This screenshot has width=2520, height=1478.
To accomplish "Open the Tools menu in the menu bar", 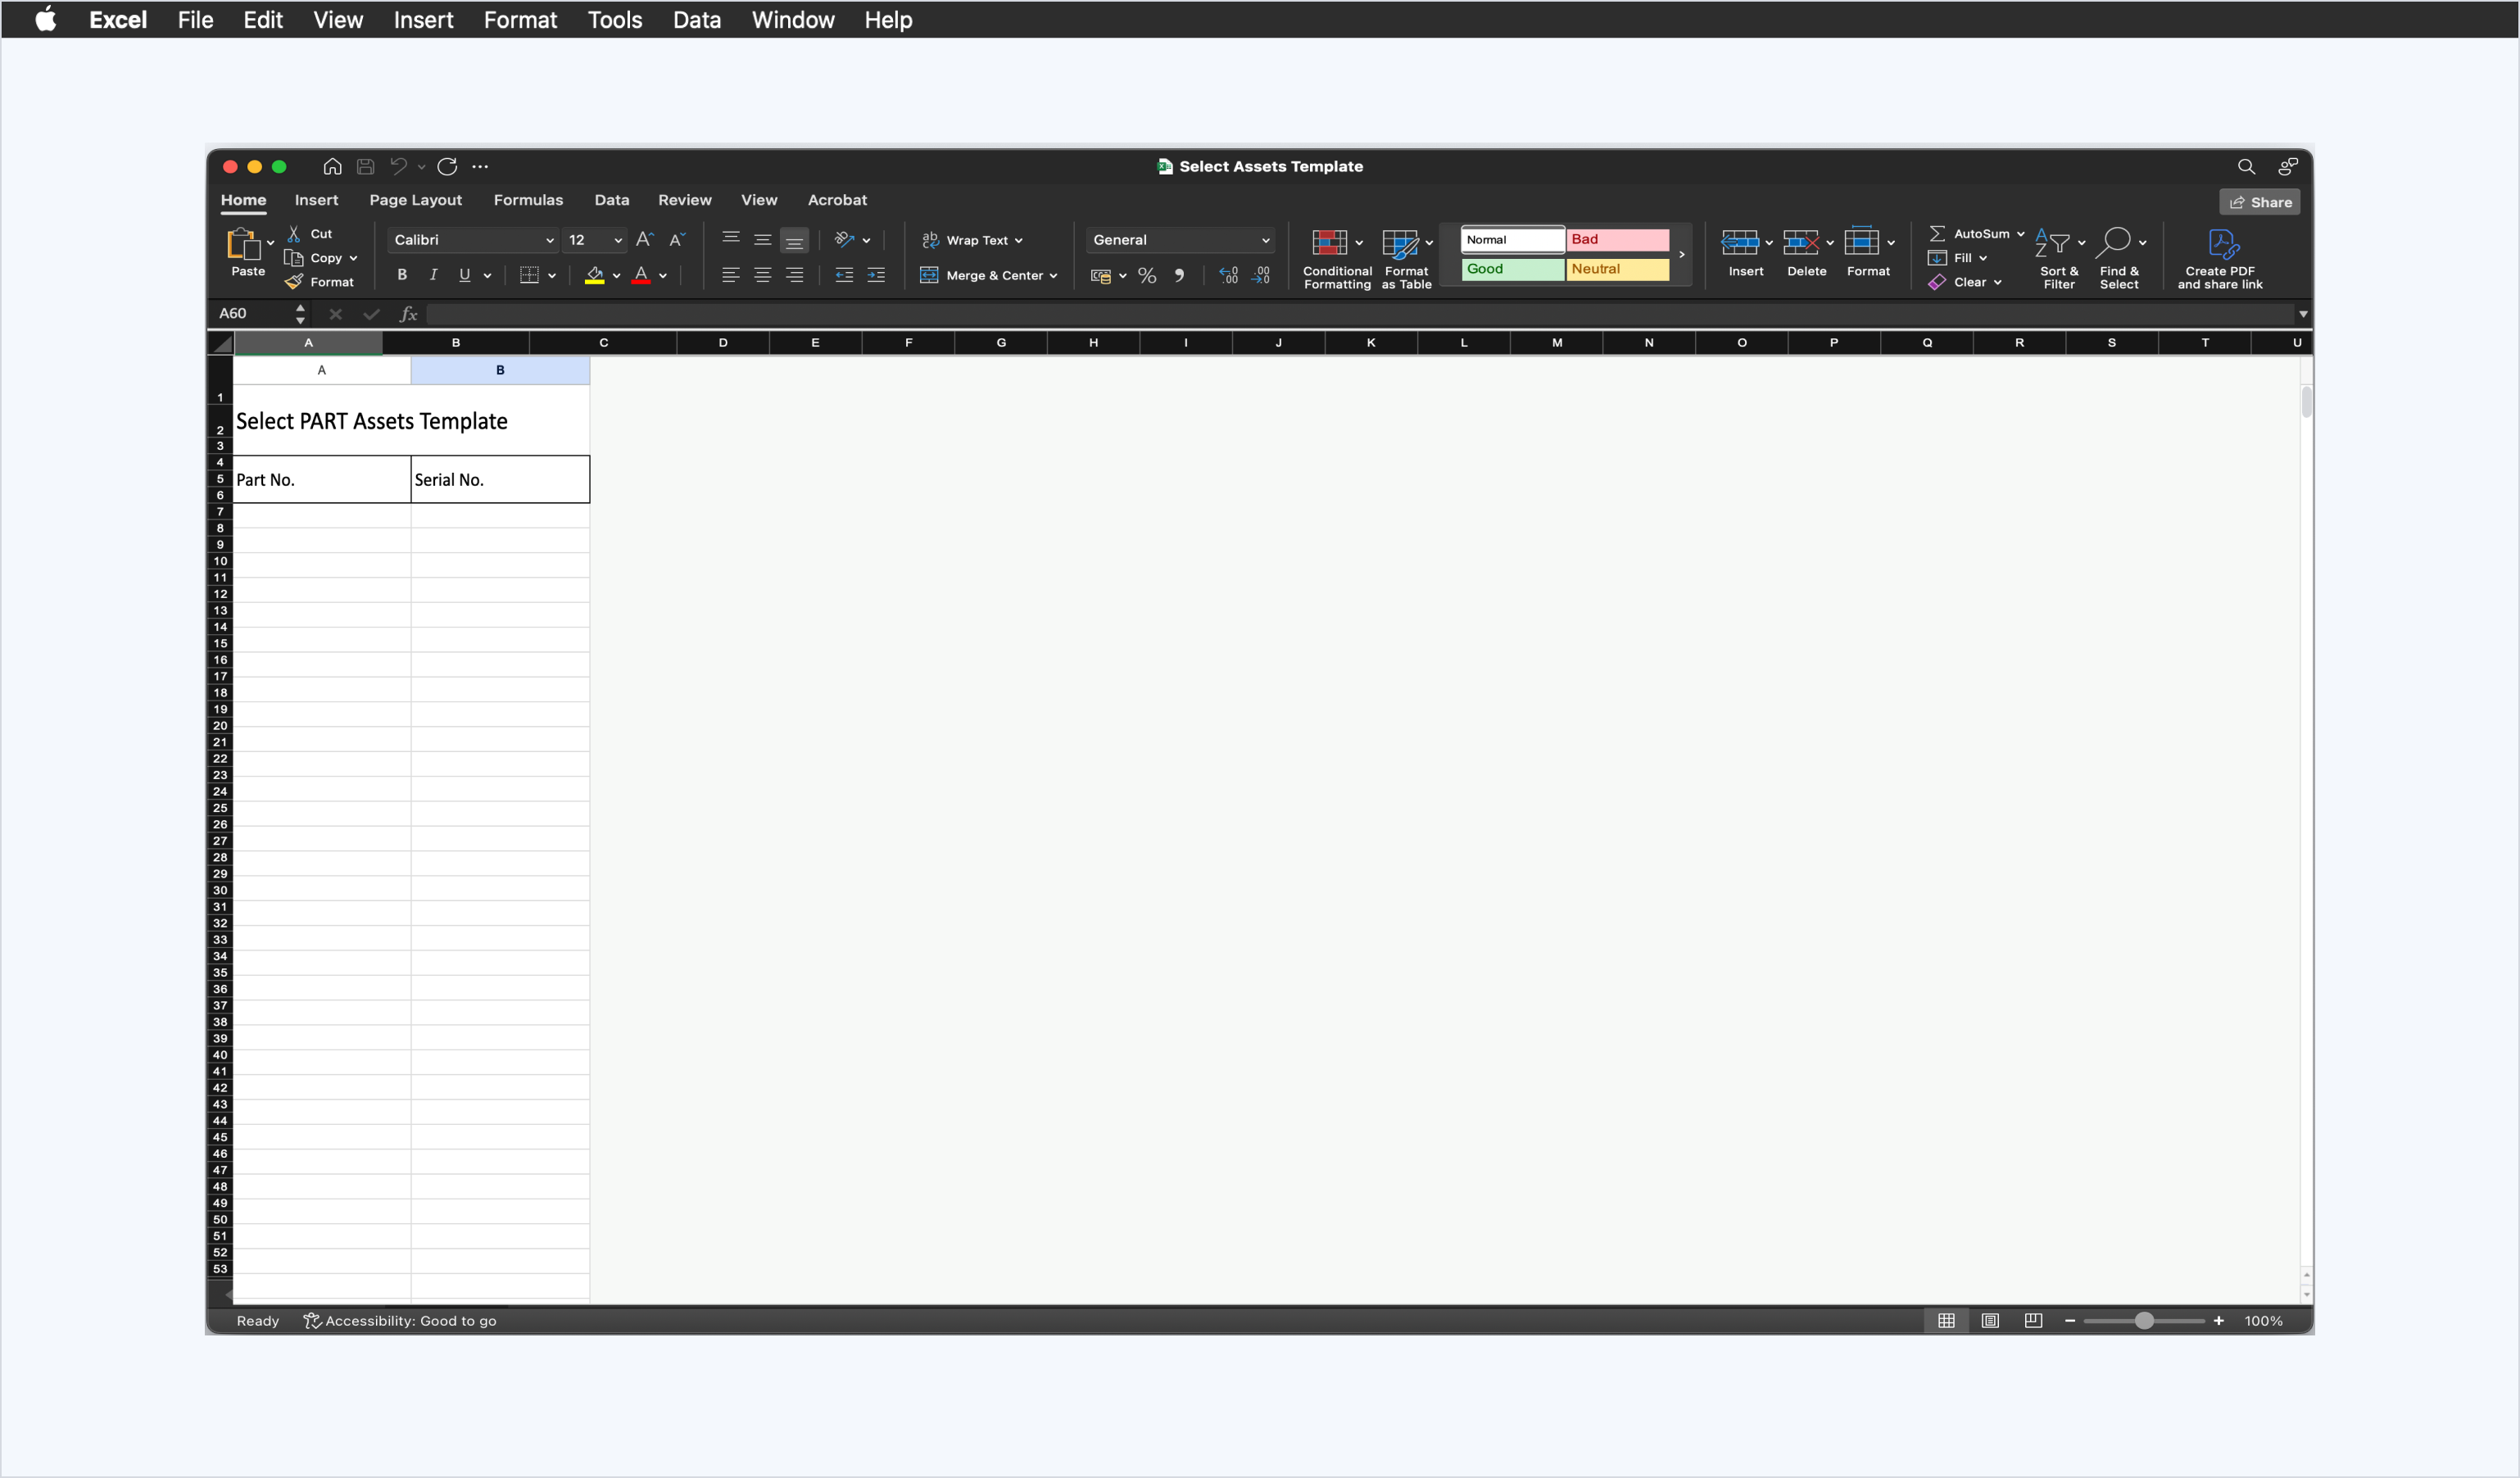I will pos(614,20).
